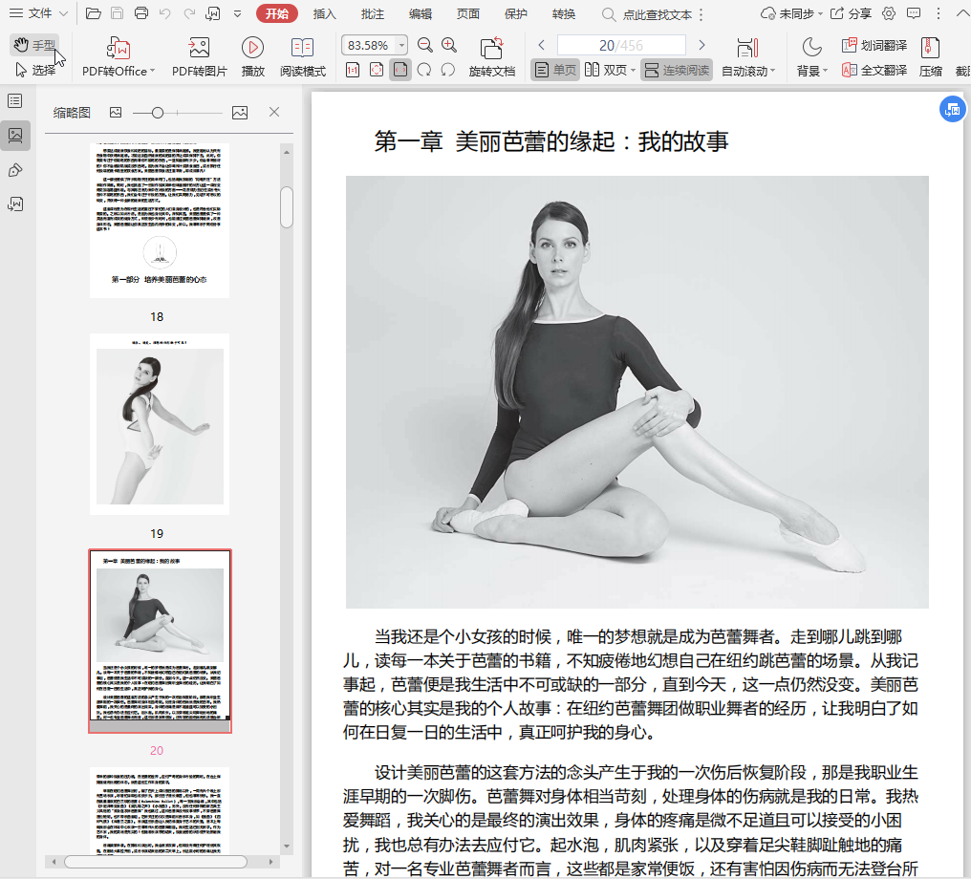Toggle the thumbnails sidebar panel icon
The width and height of the screenshot is (971, 879).
pos(15,135)
